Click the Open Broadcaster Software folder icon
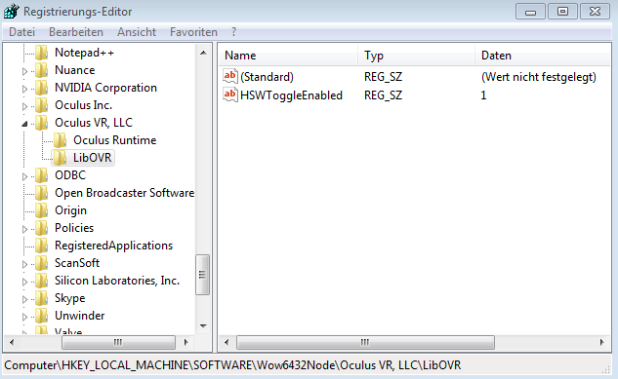This screenshot has width=618, height=379. click(x=42, y=193)
